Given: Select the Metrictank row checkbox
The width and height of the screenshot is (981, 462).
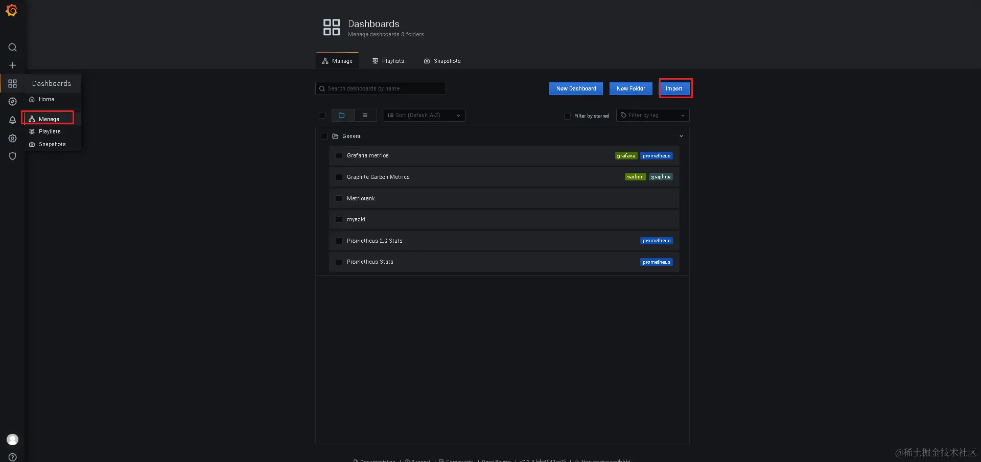Looking at the screenshot, I should click(x=339, y=198).
